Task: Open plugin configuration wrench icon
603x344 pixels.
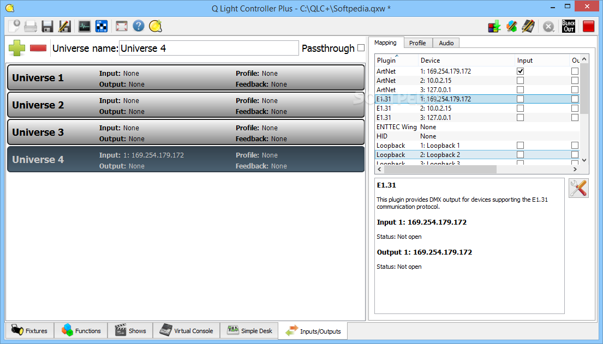Action: pos(578,188)
